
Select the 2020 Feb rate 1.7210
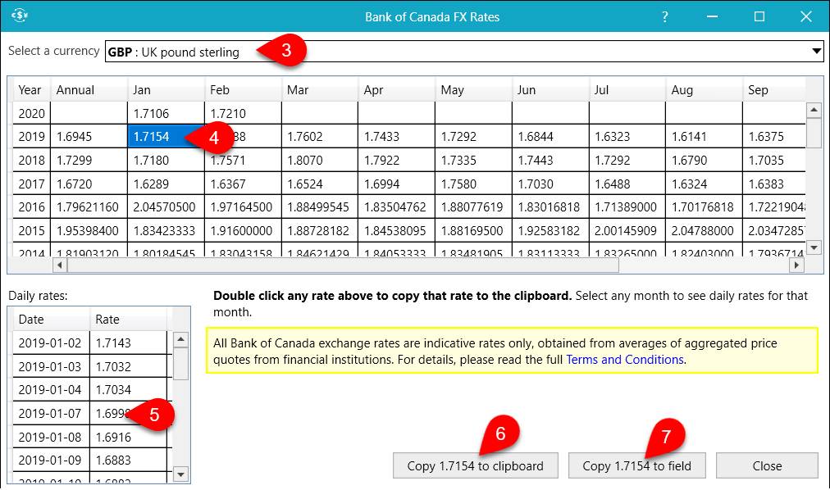243,113
